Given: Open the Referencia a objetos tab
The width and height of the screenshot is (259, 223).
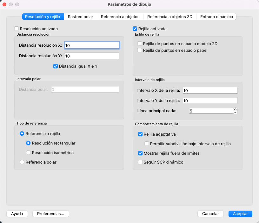Looking at the screenshot, I should [120, 17].
